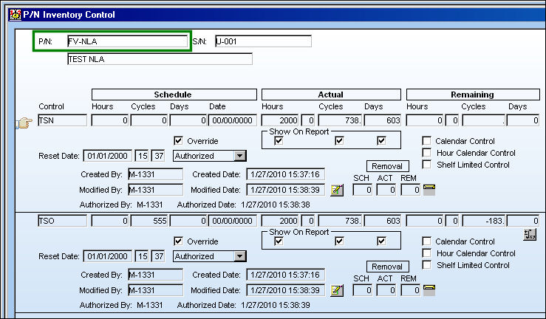The image size is (546, 319).
Task: Open the notes pencil icon in TSO section
Action: [x=337, y=290]
